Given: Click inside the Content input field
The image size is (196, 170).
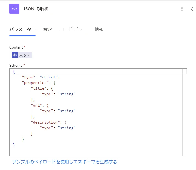Looking at the screenshot, I should coord(98,55).
